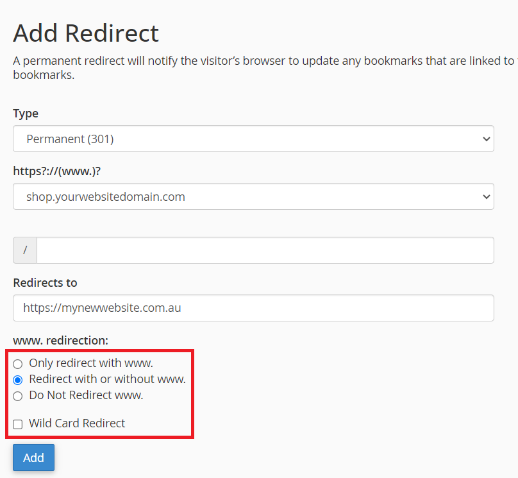Click the 'Add Redirect' page heading
This screenshot has width=518, height=478.
[86, 33]
